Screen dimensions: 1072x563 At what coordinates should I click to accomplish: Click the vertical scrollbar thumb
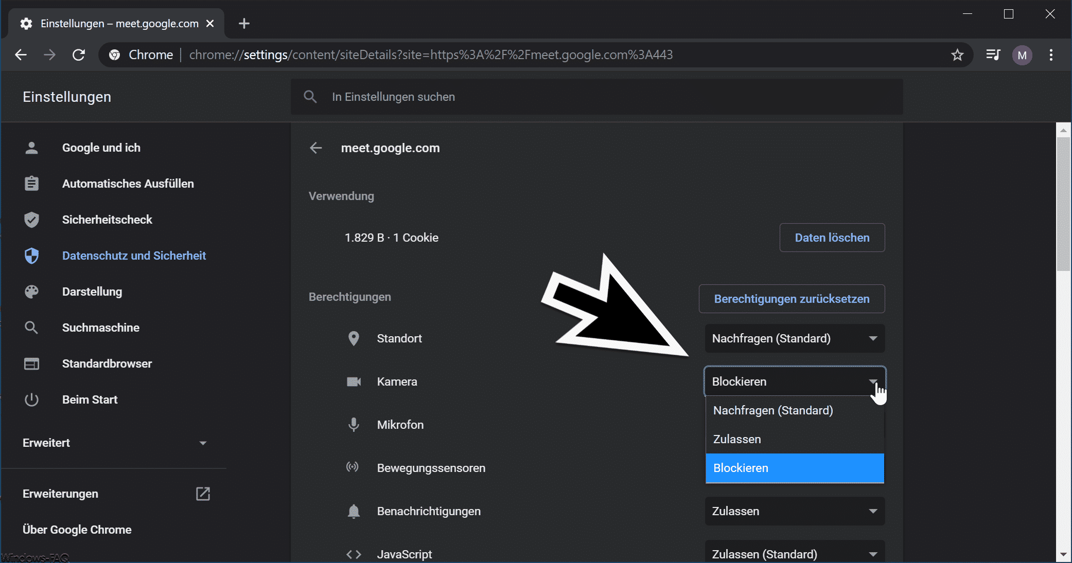click(1063, 204)
